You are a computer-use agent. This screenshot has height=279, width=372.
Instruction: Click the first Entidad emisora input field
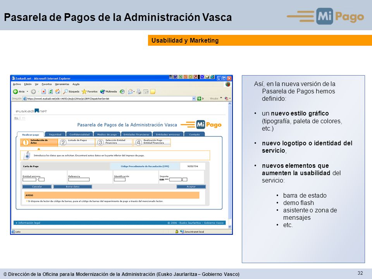[x=29, y=179]
